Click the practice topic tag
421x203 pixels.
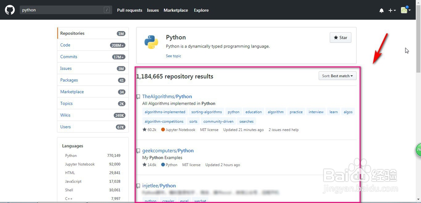296,112
